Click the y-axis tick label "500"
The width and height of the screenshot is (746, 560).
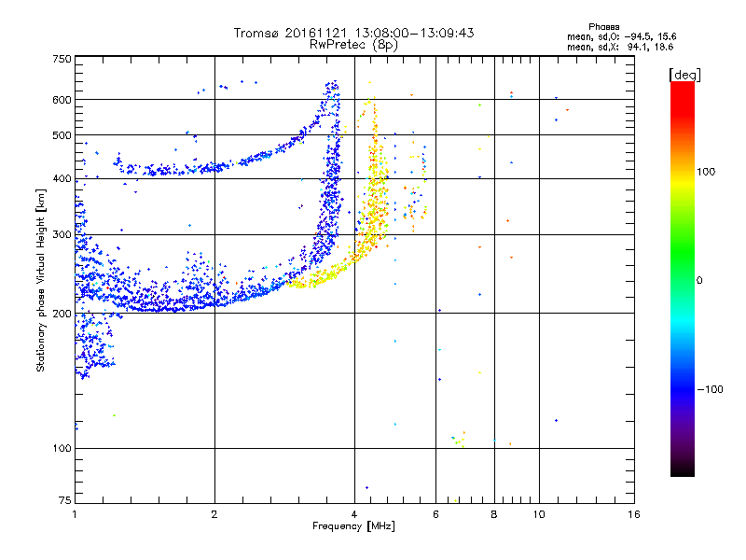coord(62,135)
